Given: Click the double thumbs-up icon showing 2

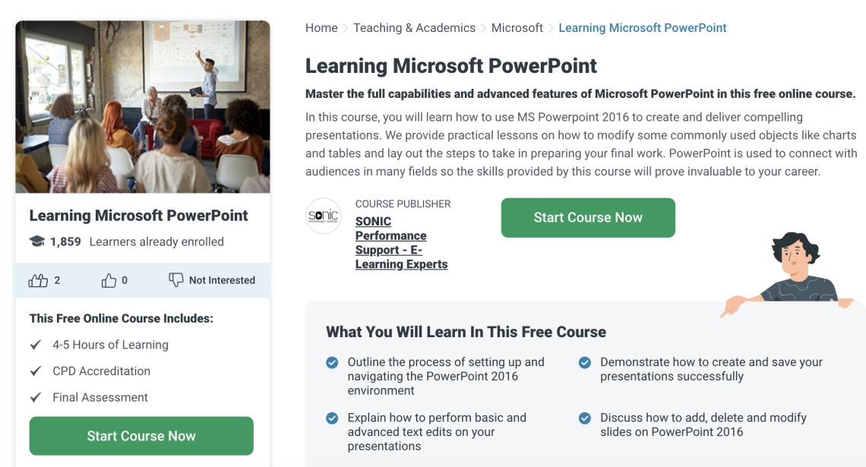Looking at the screenshot, I should click(39, 280).
